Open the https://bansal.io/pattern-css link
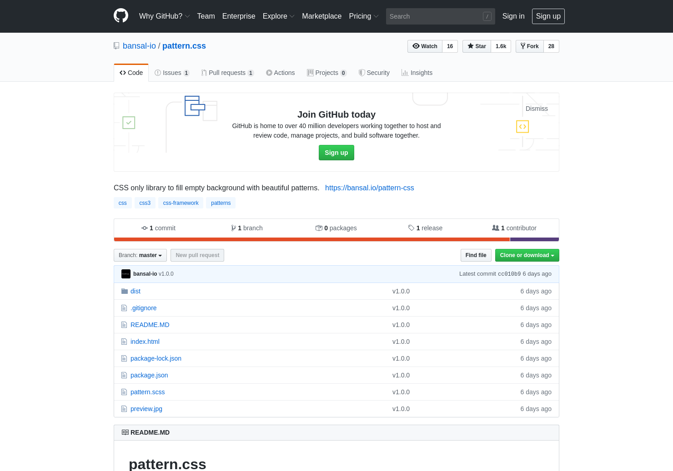The width and height of the screenshot is (673, 471). coord(370,188)
